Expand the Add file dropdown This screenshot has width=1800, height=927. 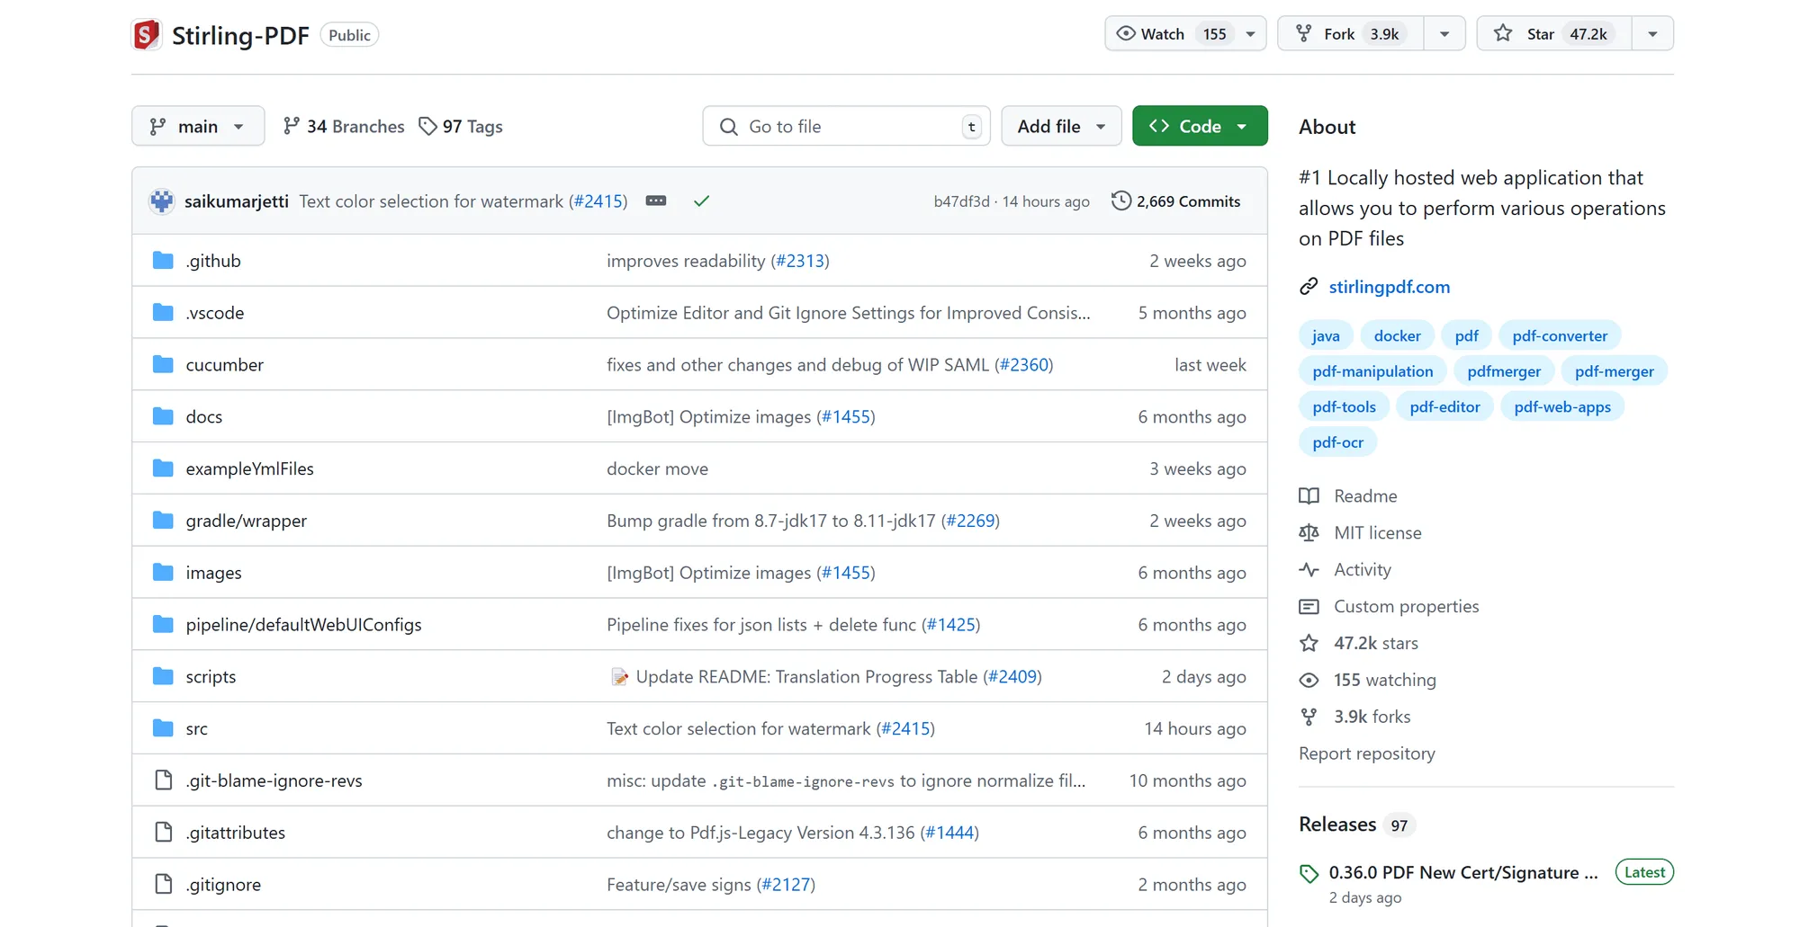pos(1061,127)
